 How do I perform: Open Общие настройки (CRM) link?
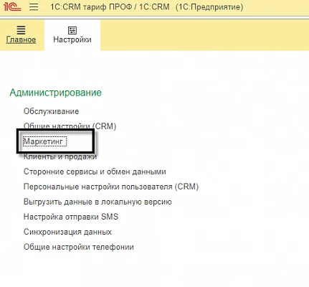[x=70, y=126]
